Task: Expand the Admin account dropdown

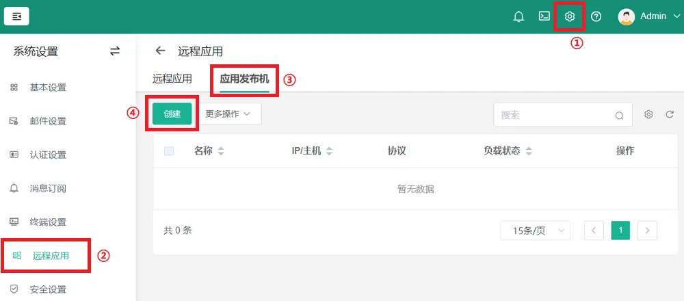Action: click(x=676, y=16)
